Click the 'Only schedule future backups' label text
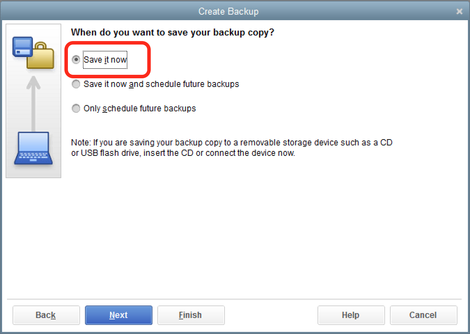The image size is (470, 334). coord(140,109)
